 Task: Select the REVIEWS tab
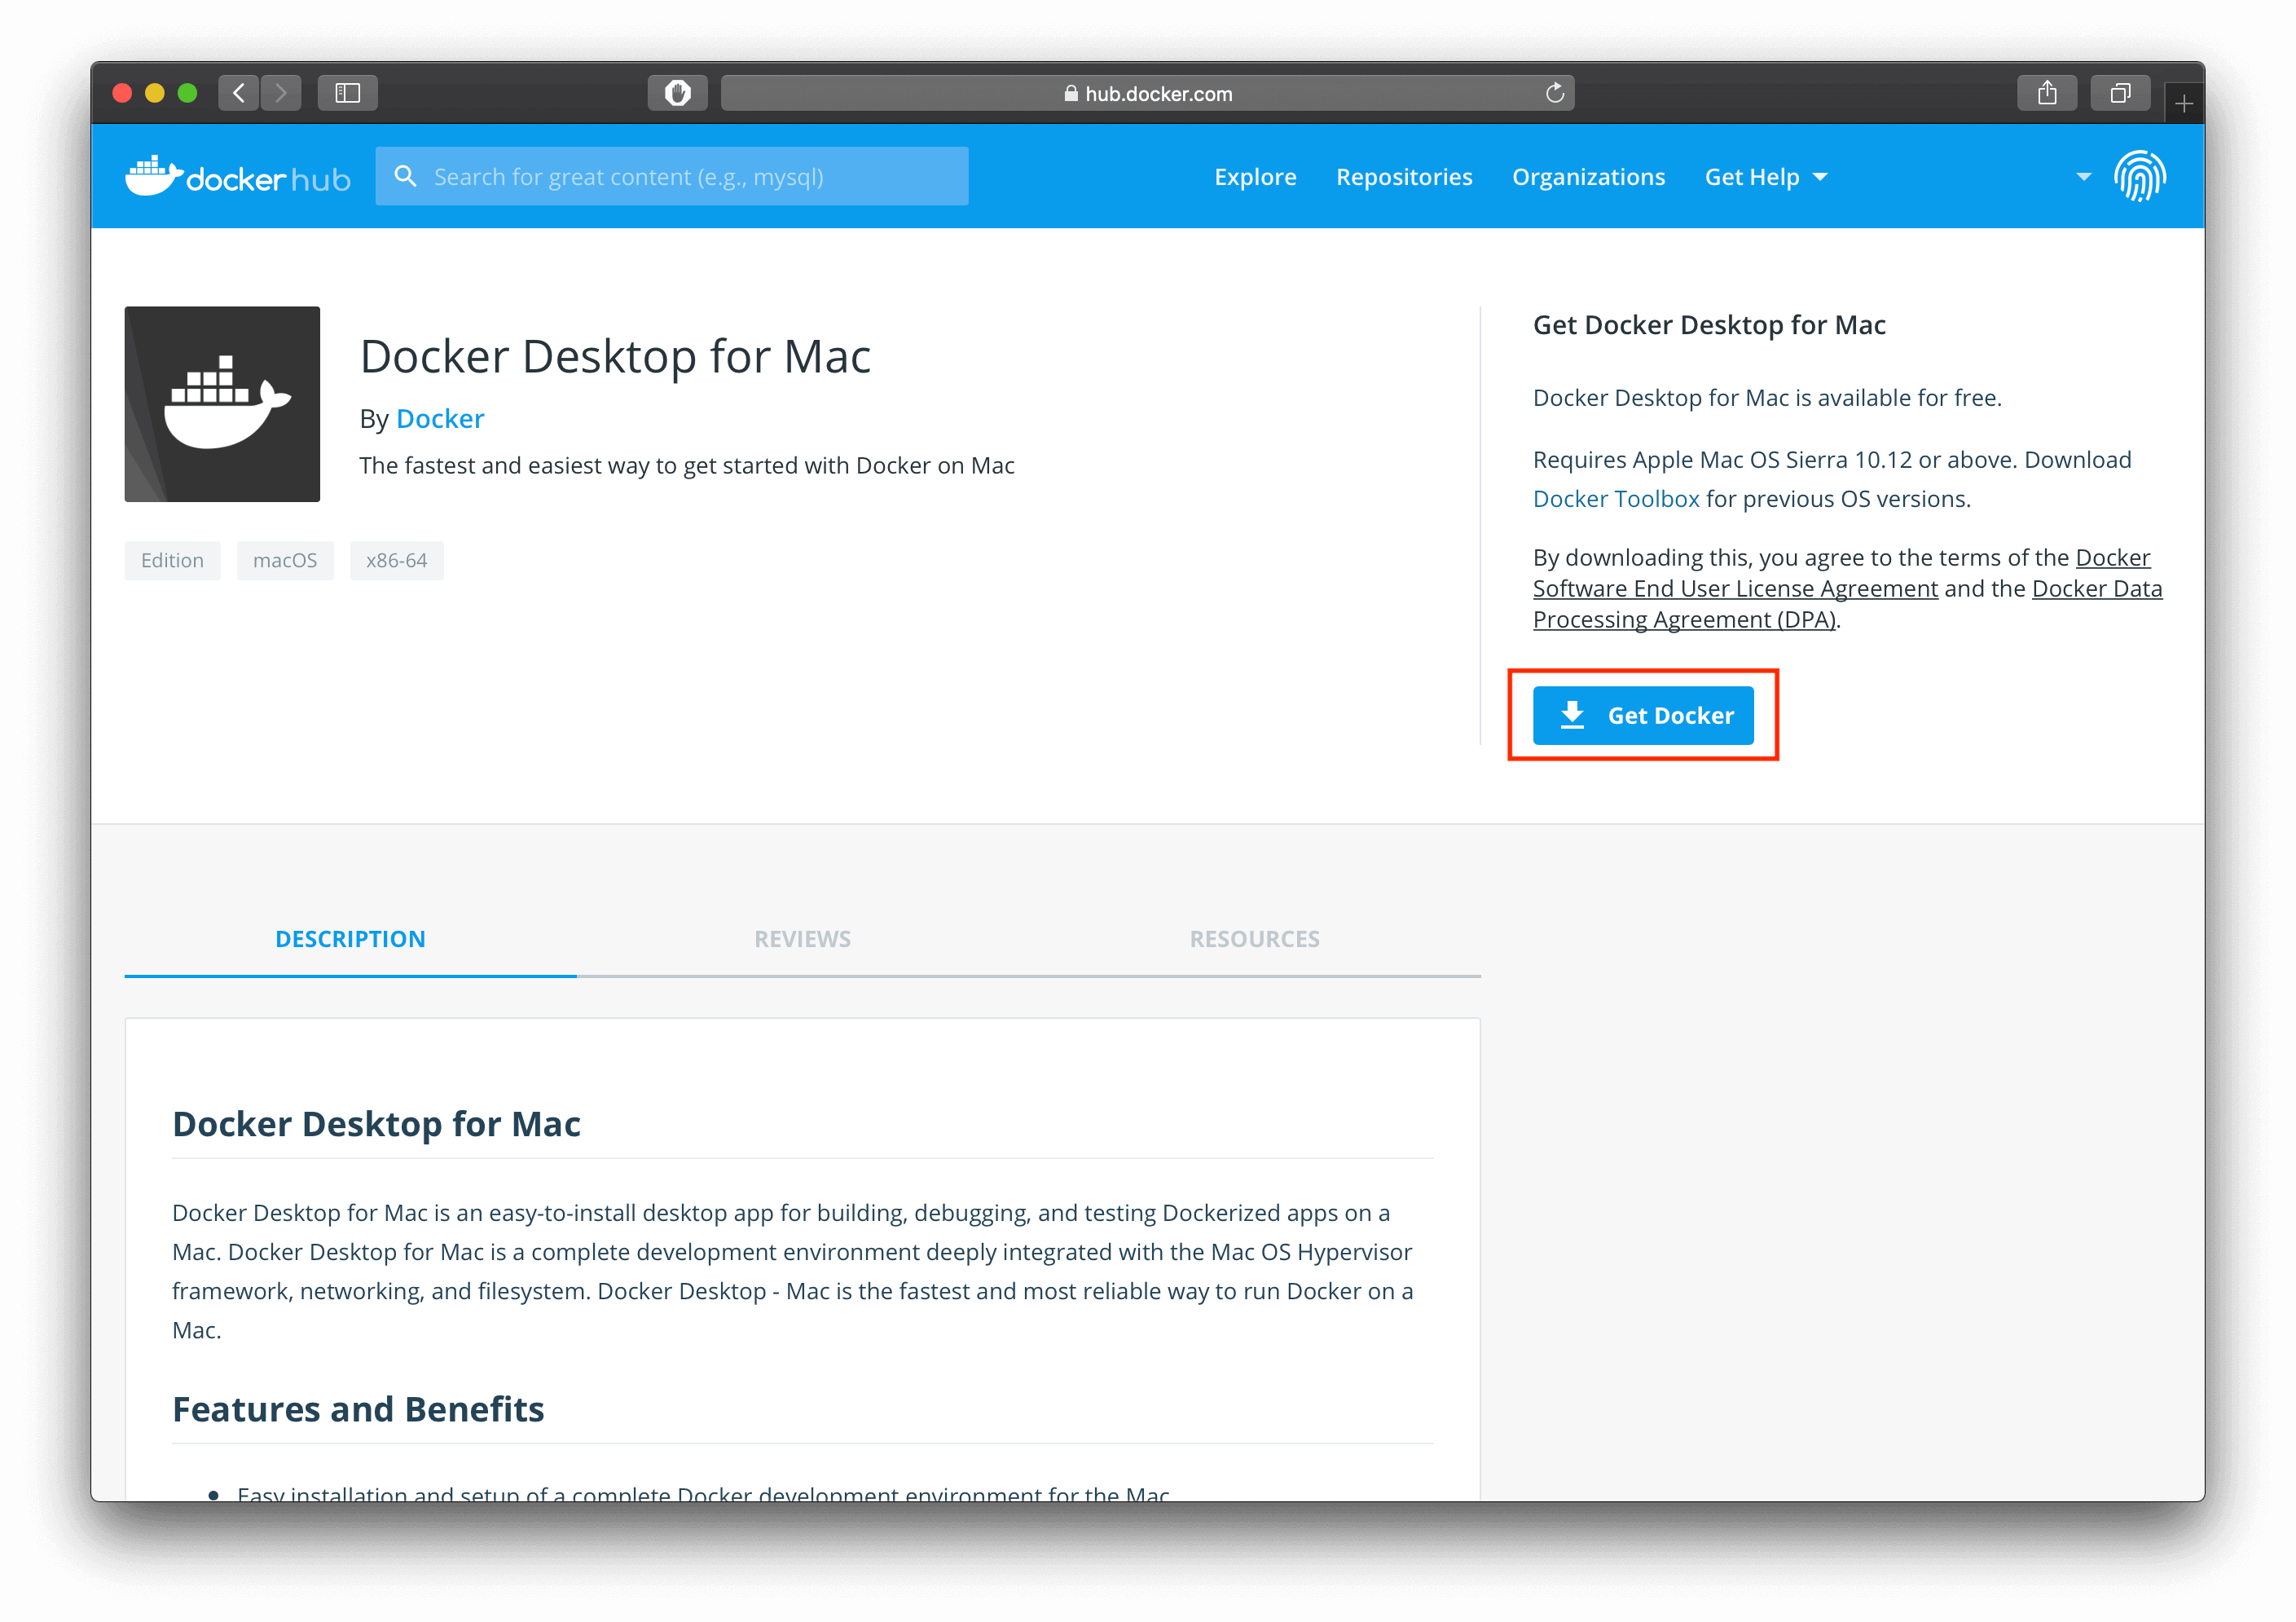coord(800,937)
